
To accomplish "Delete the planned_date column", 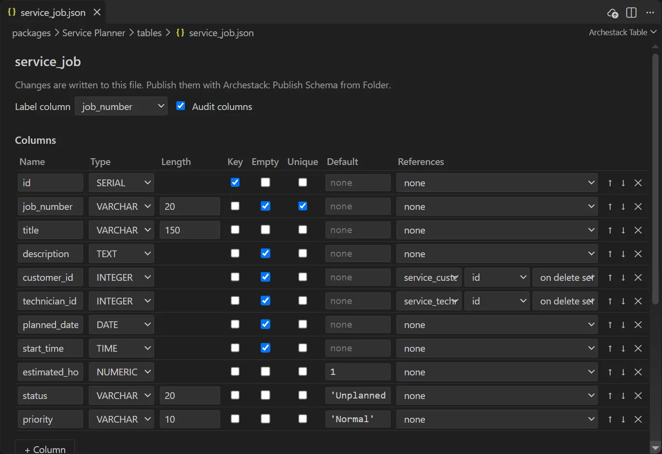I will tap(638, 325).
